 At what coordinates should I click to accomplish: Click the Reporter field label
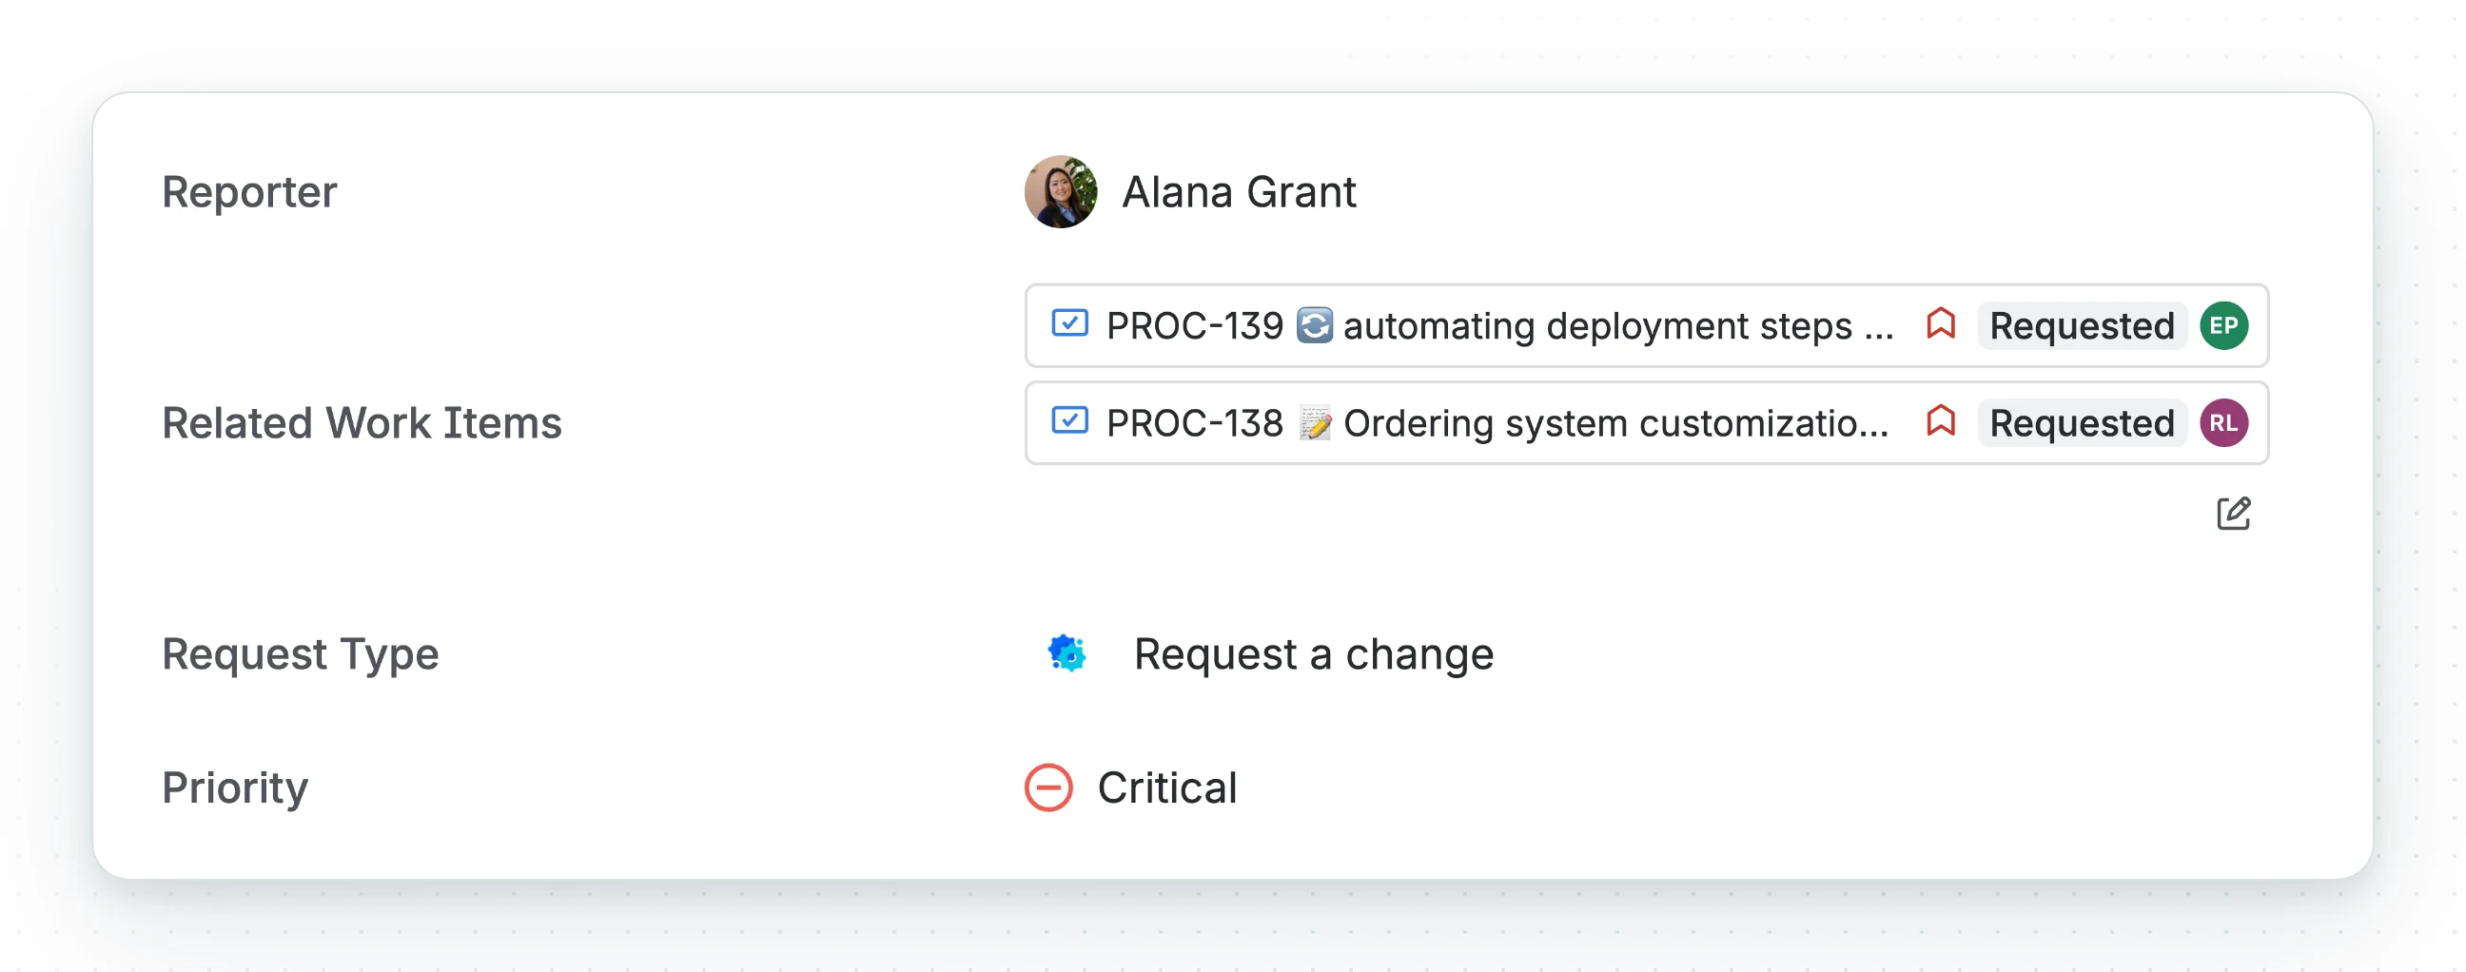249,192
